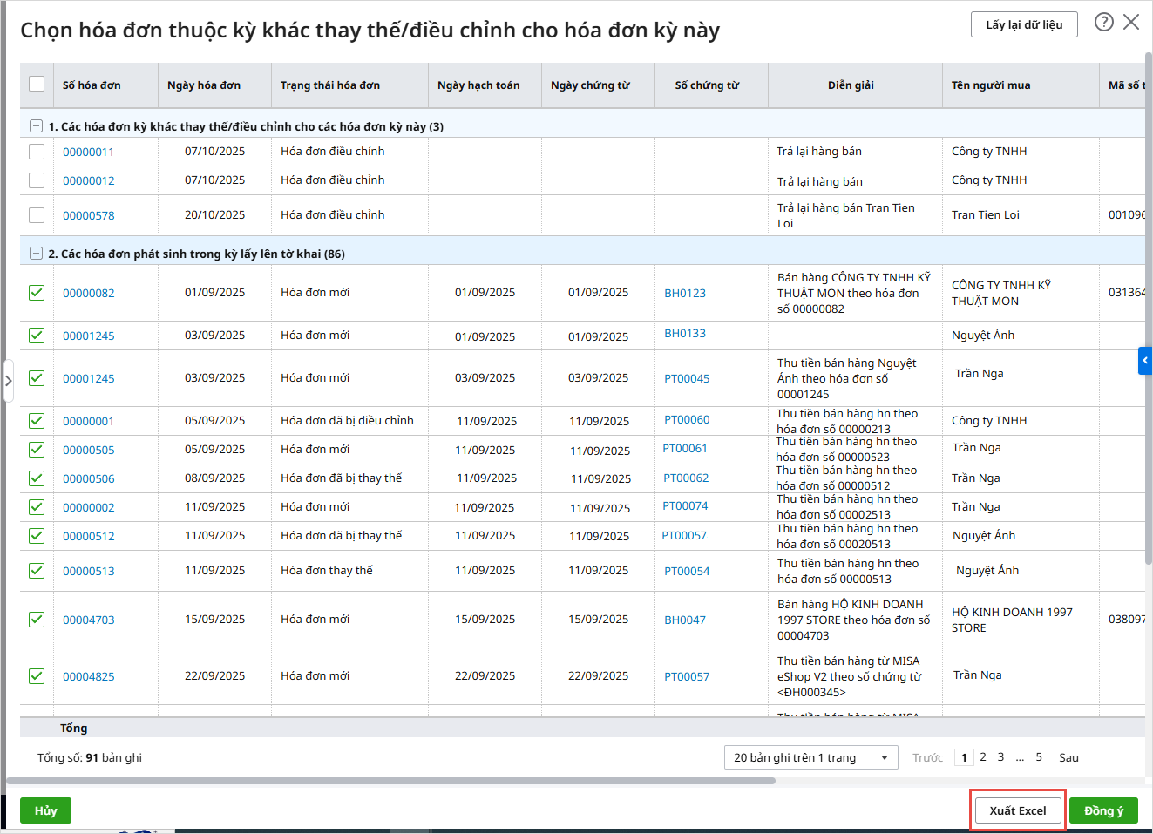Open the 20 records per page dropdown
The height and width of the screenshot is (834, 1153).
coord(810,757)
